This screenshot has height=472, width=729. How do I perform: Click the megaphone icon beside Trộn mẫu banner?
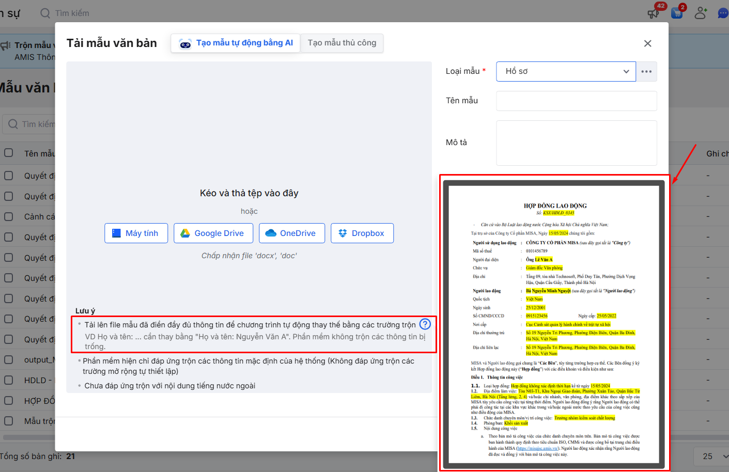pyautogui.click(x=6, y=45)
